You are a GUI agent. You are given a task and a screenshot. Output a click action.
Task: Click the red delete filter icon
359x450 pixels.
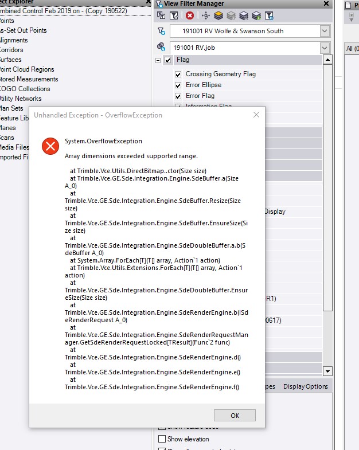point(190,15)
